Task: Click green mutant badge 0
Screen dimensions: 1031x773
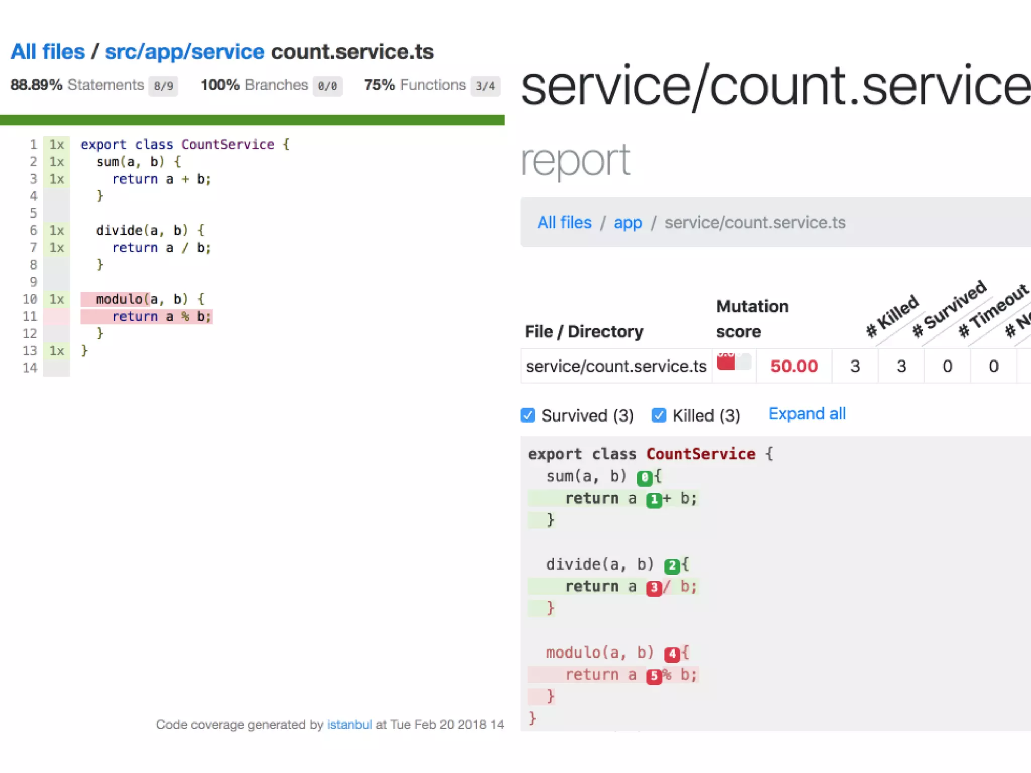Action: pyautogui.click(x=644, y=477)
